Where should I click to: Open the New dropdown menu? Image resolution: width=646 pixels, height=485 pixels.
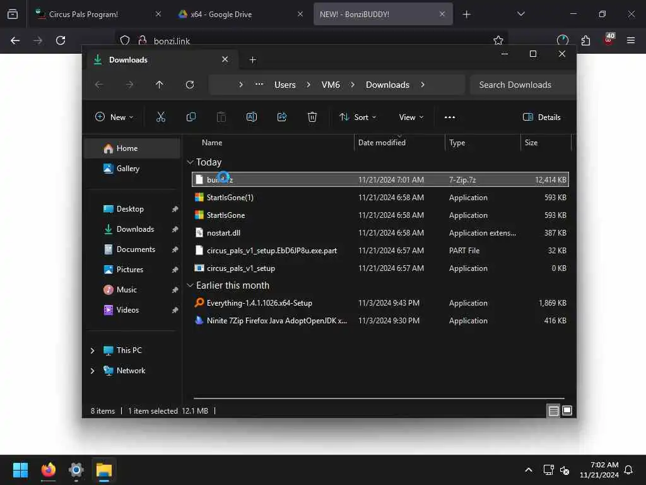tap(114, 117)
